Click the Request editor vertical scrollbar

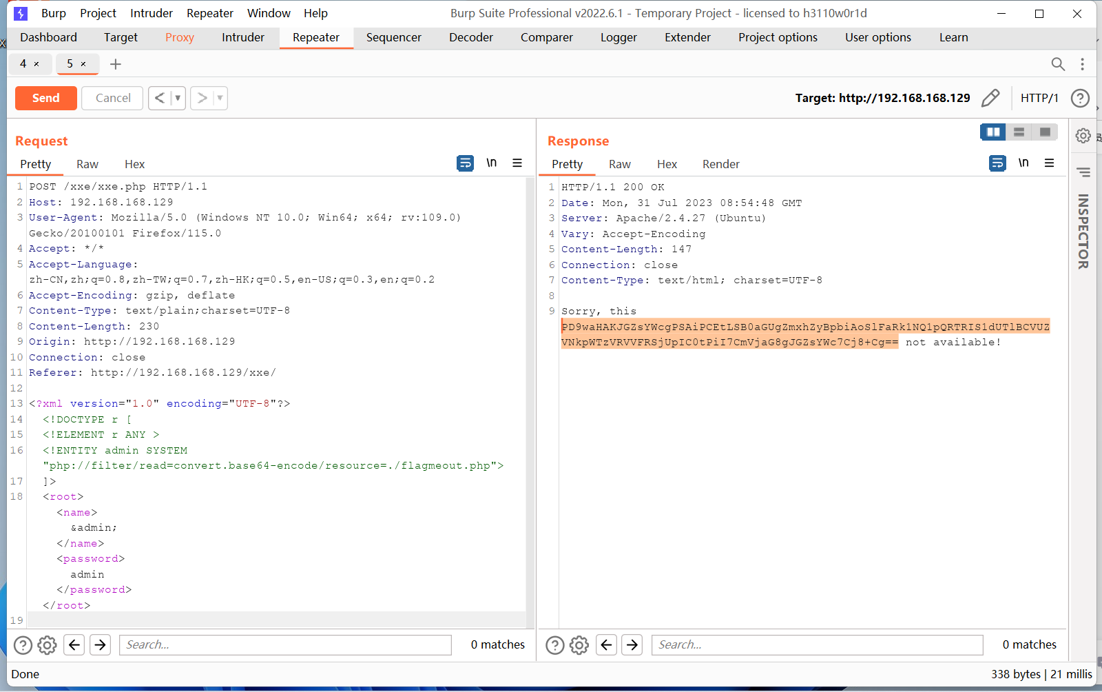tap(530, 403)
